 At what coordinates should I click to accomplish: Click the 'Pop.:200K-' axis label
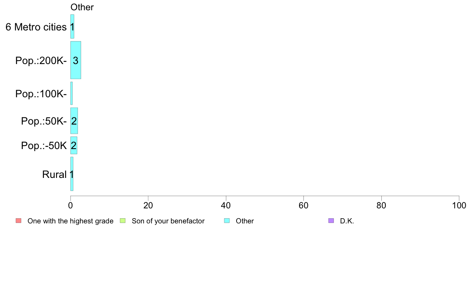pyautogui.click(x=41, y=60)
